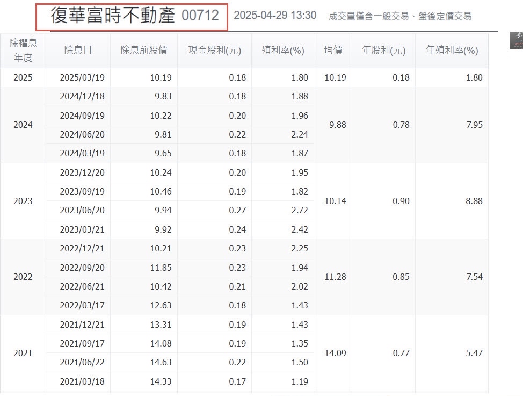Click the 9.65 pre-dividend price
This screenshot has width=523, height=396.
coord(163,153)
